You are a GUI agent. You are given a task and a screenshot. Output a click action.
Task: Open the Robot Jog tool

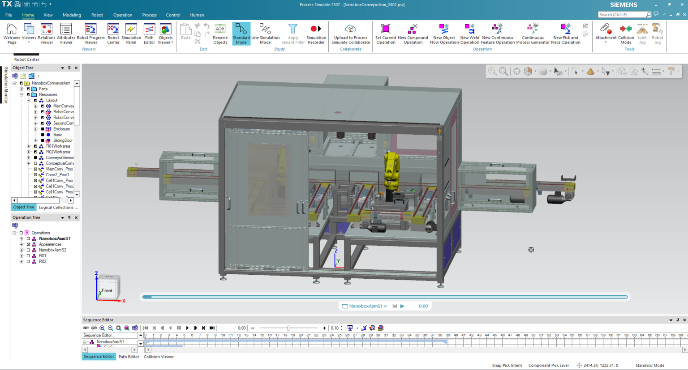(x=657, y=34)
